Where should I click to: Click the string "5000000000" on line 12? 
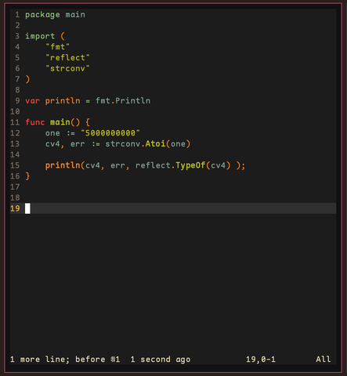click(x=110, y=133)
